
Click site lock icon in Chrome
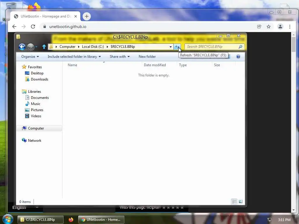(45, 27)
